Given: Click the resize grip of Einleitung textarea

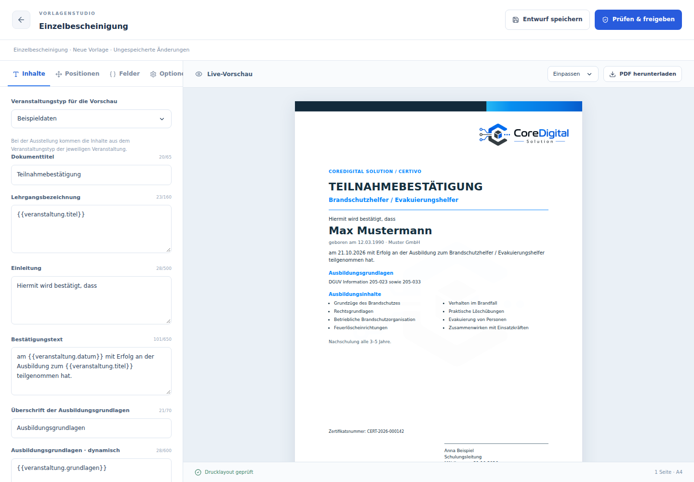Looking at the screenshot, I should tap(168, 321).
